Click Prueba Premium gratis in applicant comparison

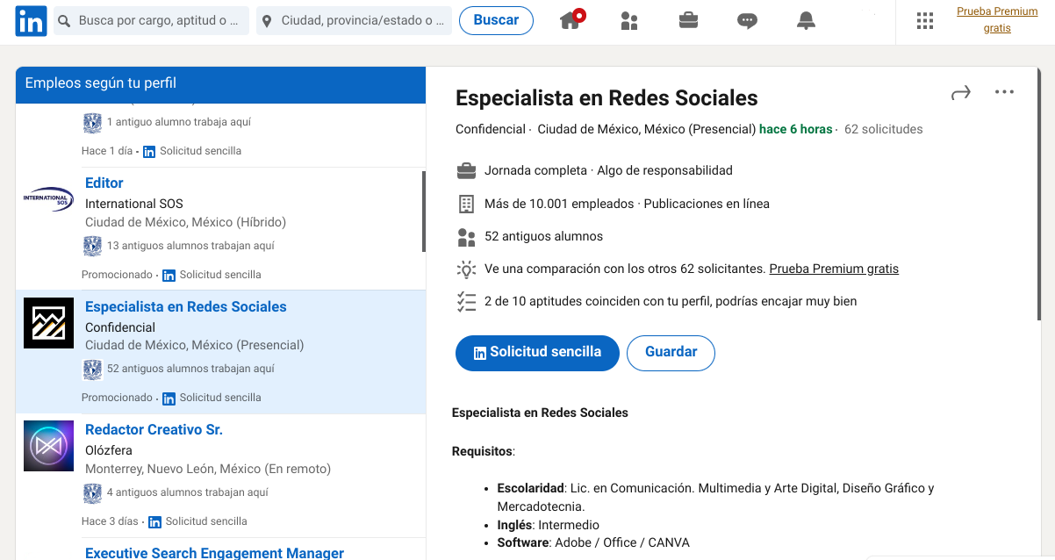pos(833,269)
